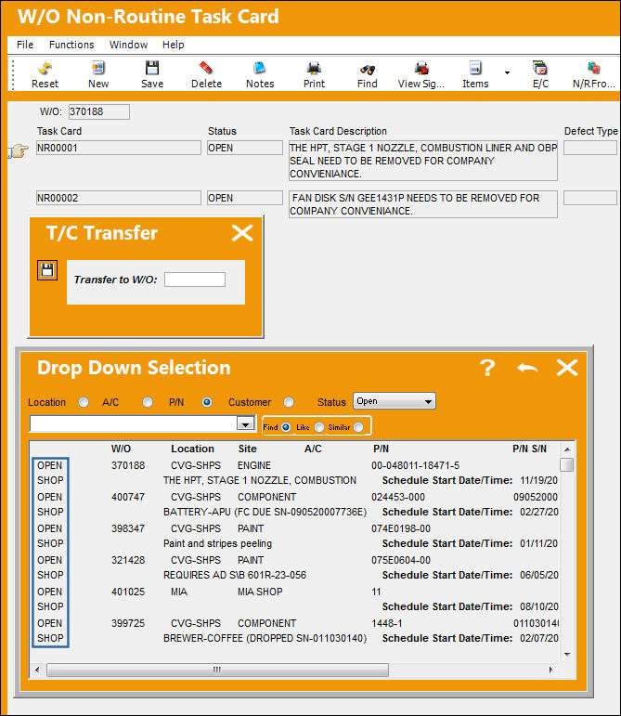Viewport: 621px width, 716px height.
Task: Close the T/C Transfer dialog
Action: click(242, 232)
